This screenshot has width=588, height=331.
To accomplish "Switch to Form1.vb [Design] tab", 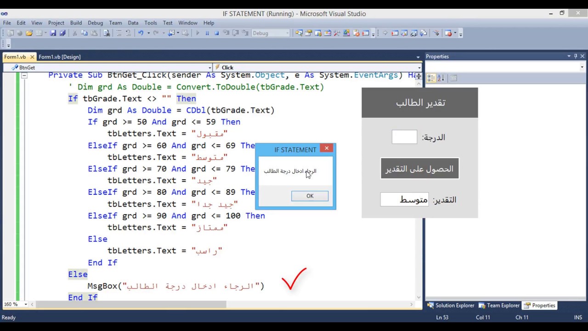I will click(59, 57).
